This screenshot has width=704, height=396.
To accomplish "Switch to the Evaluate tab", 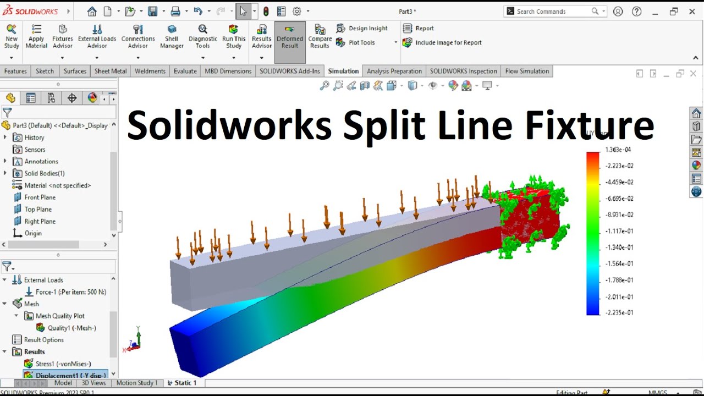I will pyautogui.click(x=185, y=71).
